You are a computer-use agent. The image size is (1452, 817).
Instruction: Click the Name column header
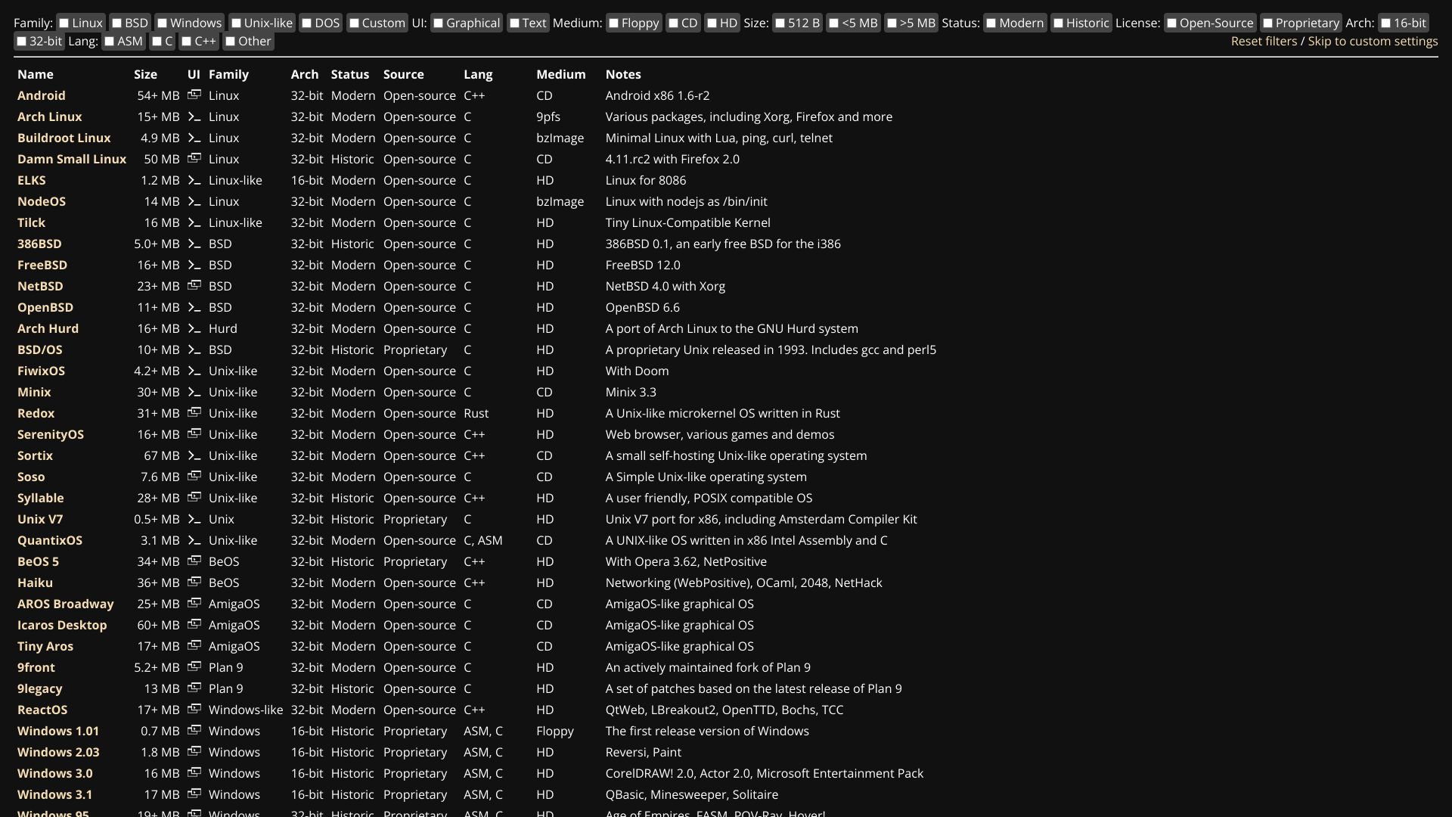36,74
